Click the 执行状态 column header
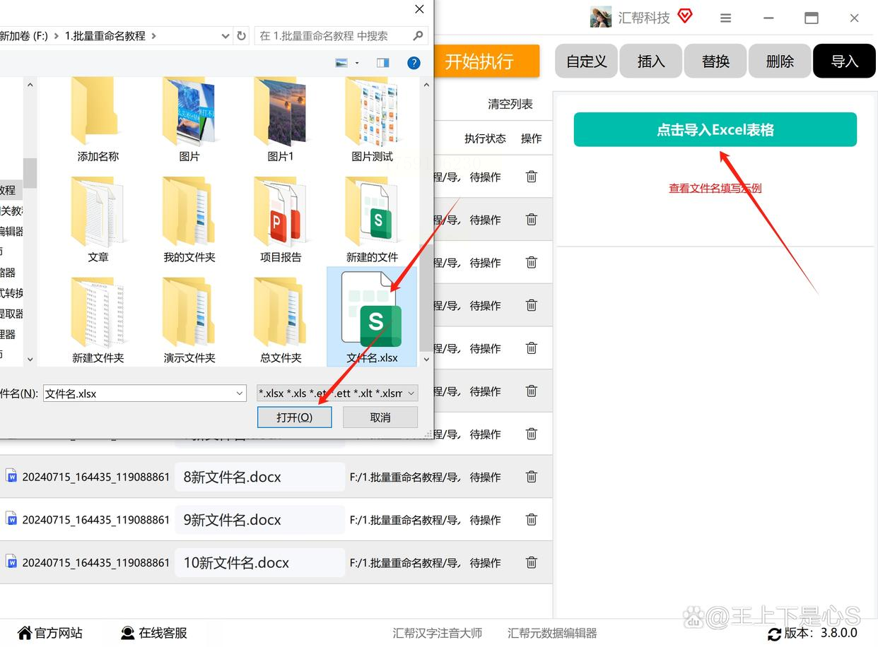 (x=485, y=138)
